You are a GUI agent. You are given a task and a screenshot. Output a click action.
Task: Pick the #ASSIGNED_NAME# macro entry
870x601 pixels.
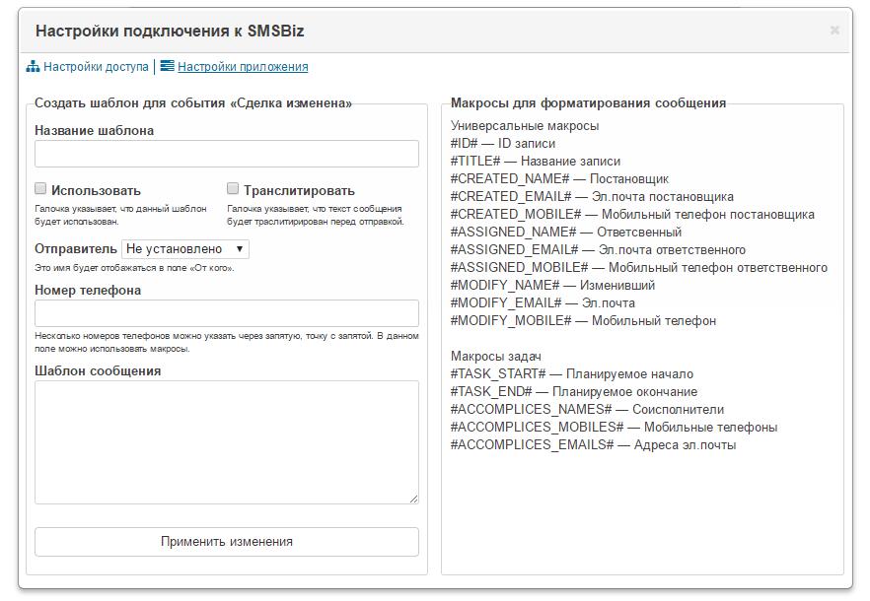point(565,232)
